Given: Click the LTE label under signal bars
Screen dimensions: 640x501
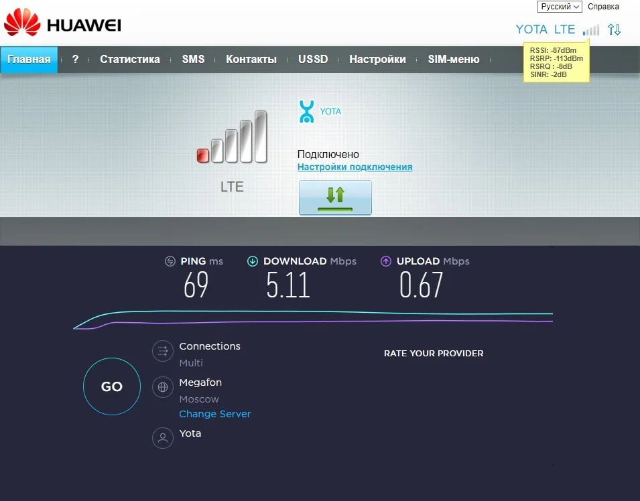Looking at the screenshot, I should (x=232, y=187).
